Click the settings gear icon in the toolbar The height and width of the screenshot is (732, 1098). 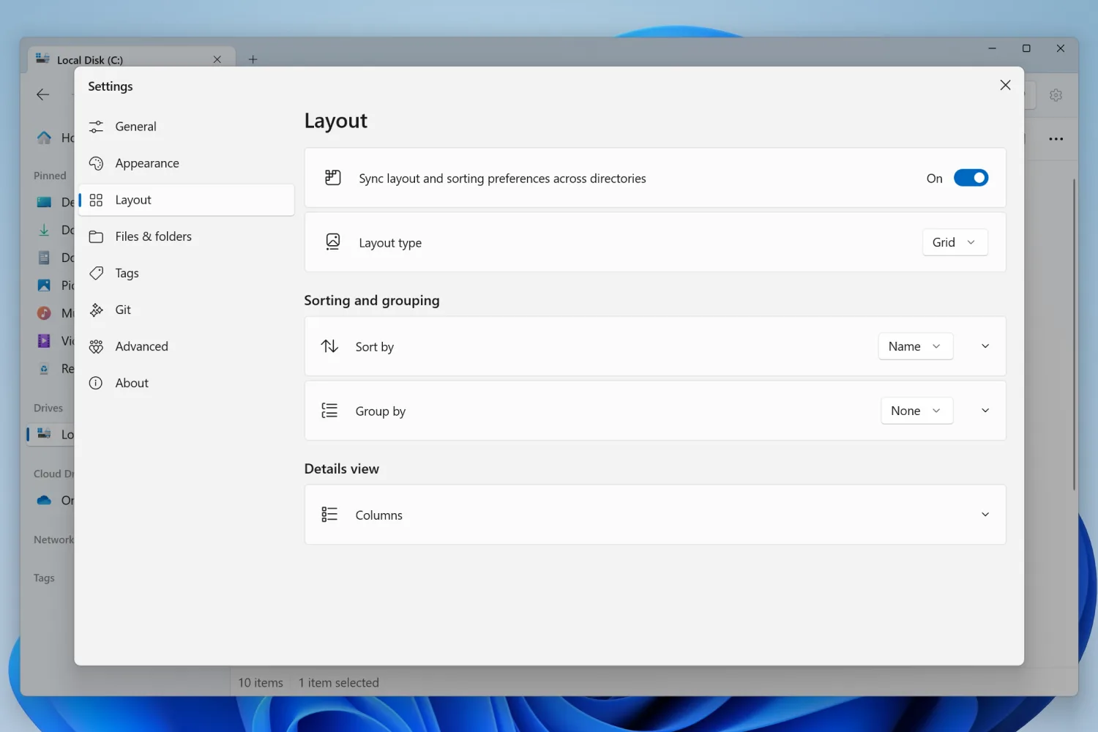point(1056,94)
